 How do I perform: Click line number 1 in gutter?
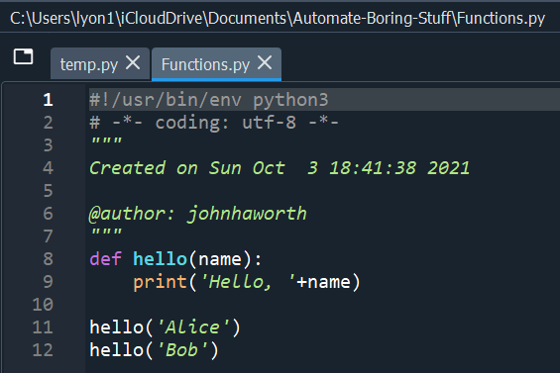point(48,100)
